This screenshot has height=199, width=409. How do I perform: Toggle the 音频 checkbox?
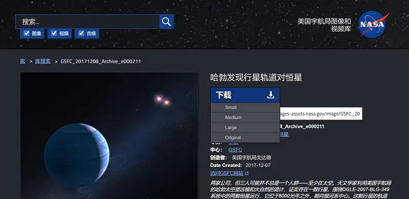click(81, 33)
